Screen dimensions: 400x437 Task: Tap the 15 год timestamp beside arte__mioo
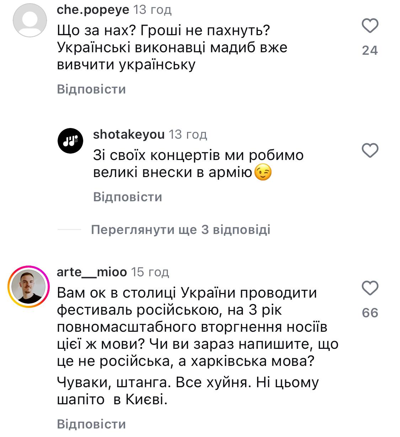point(150,272)
